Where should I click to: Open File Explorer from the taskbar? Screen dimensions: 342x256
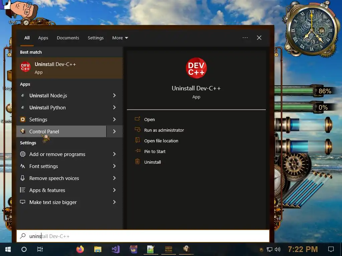[x=98, y=249]
